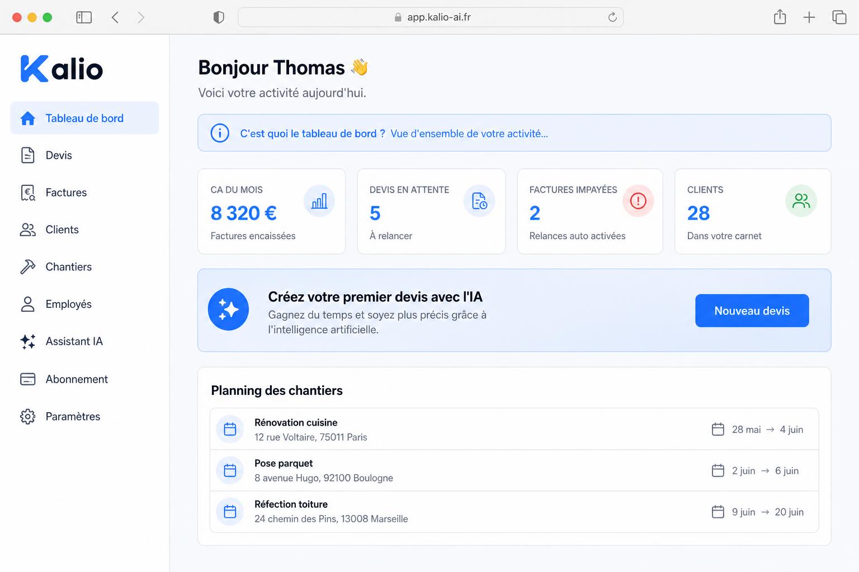Screen dimensions: 859x572
Task: Click the calendar icon left of Rénovation cuisine
Action: click(230, 429)
